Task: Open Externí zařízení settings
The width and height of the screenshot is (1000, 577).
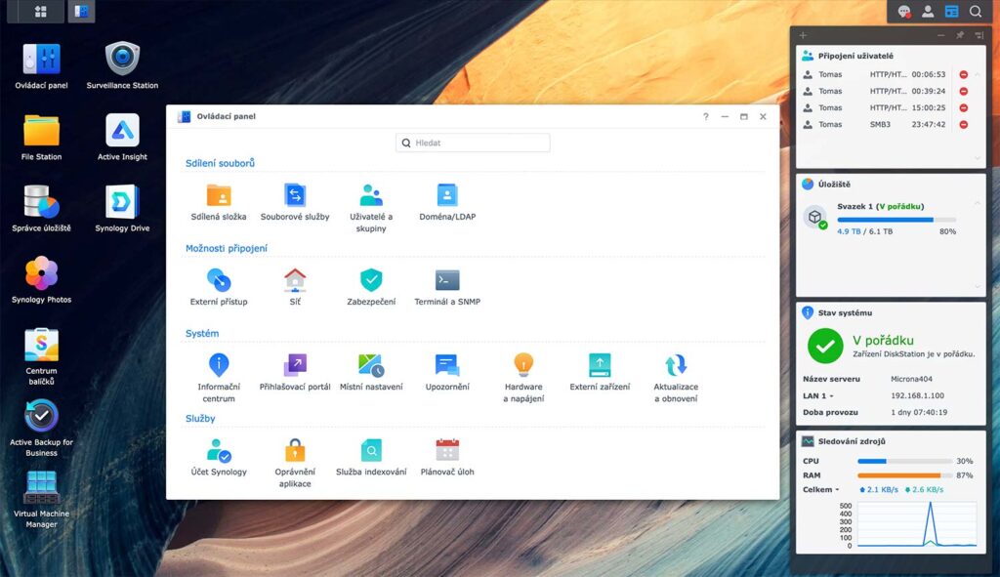Action: [600, 373]
